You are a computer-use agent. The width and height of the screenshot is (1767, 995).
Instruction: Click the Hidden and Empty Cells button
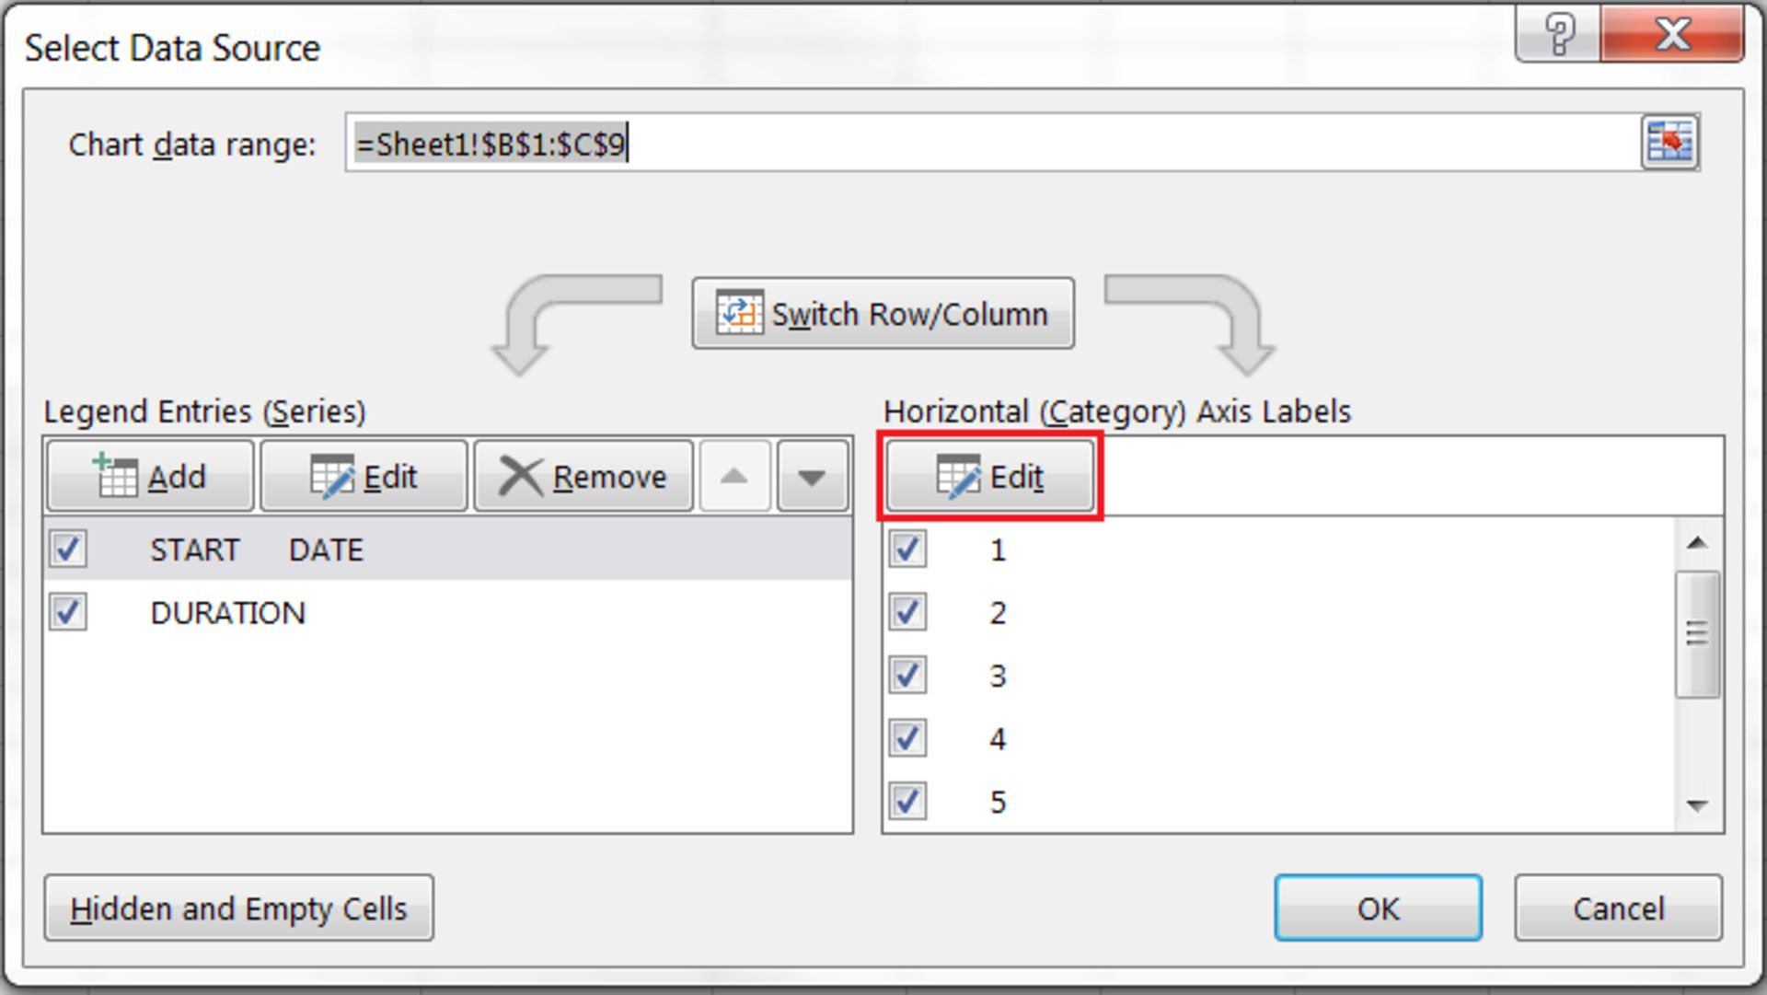click(x=237, y=908)
